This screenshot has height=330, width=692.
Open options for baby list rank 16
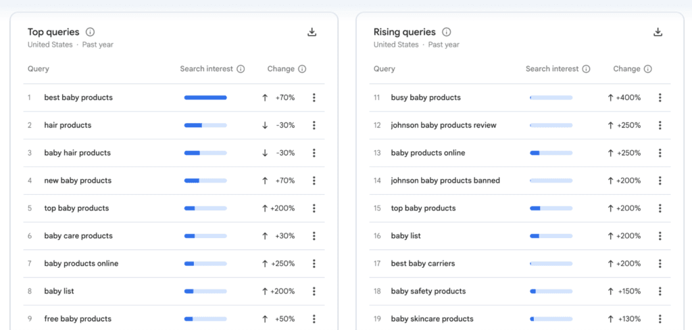point(660,236)
